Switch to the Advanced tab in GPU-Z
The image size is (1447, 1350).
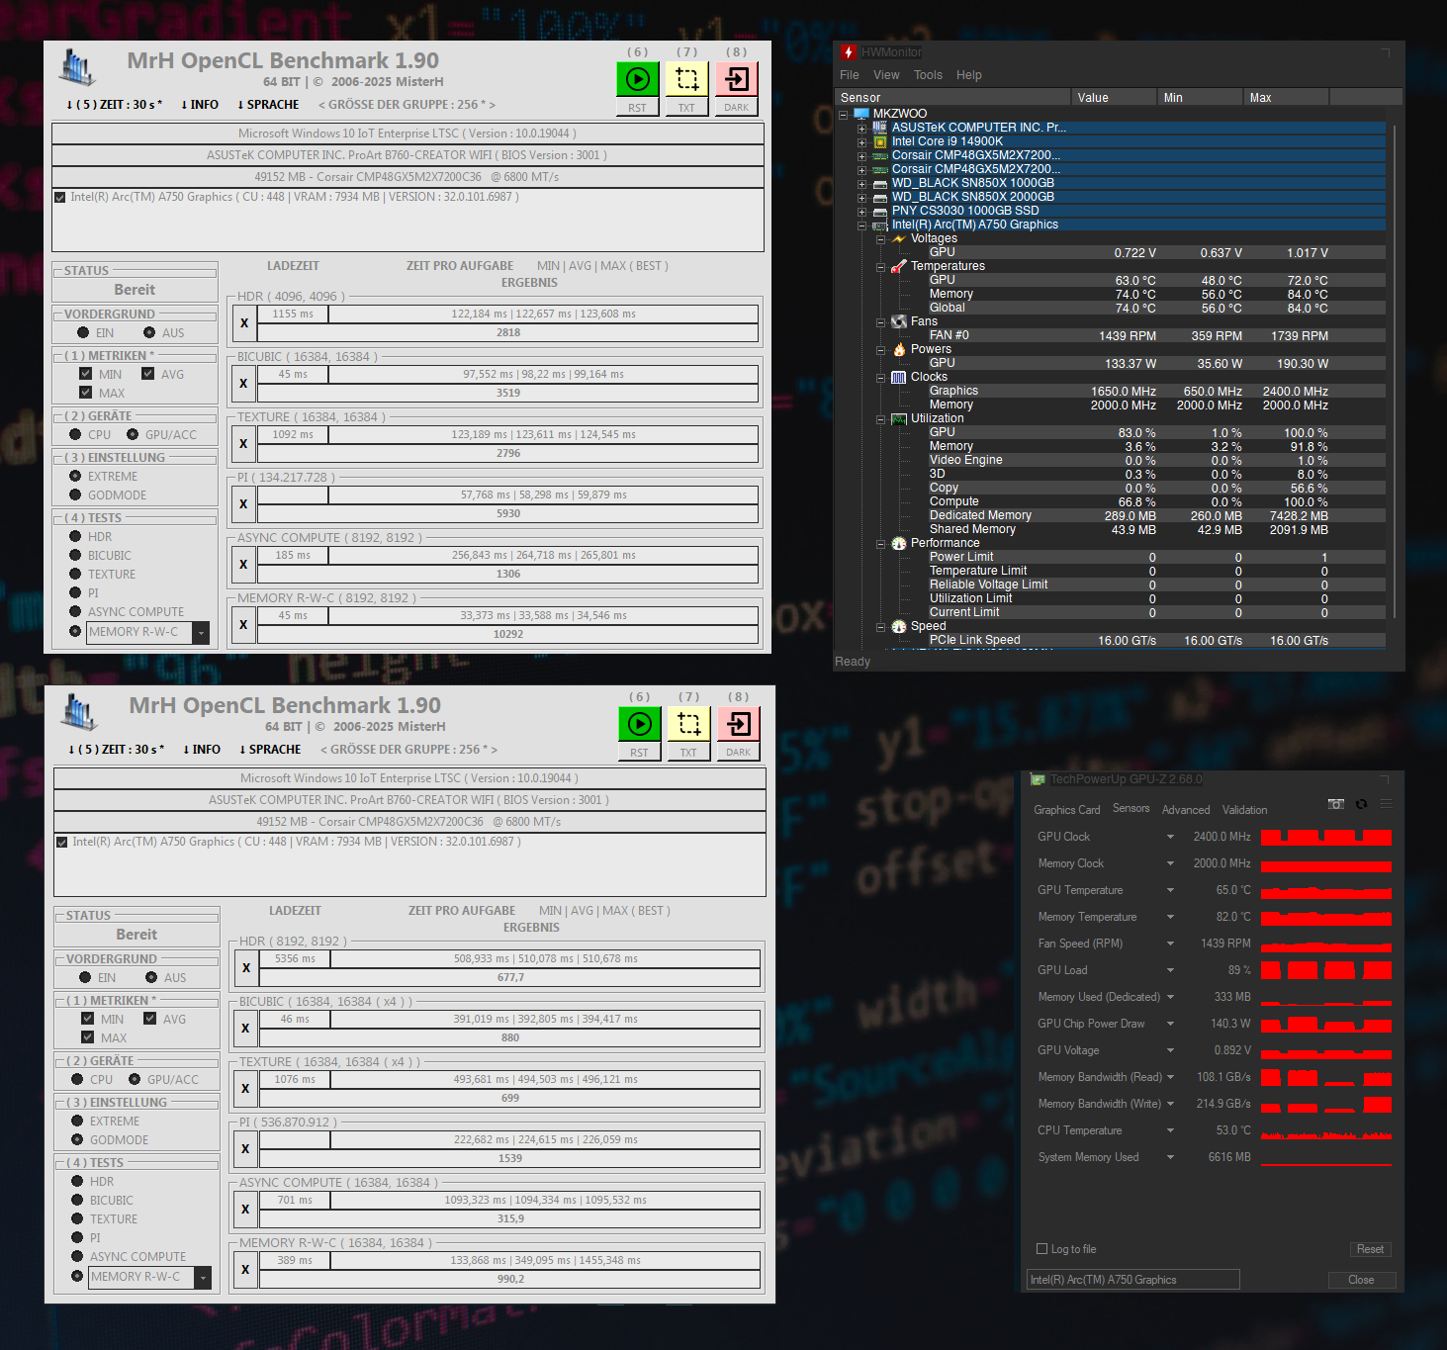(1186, 810)
